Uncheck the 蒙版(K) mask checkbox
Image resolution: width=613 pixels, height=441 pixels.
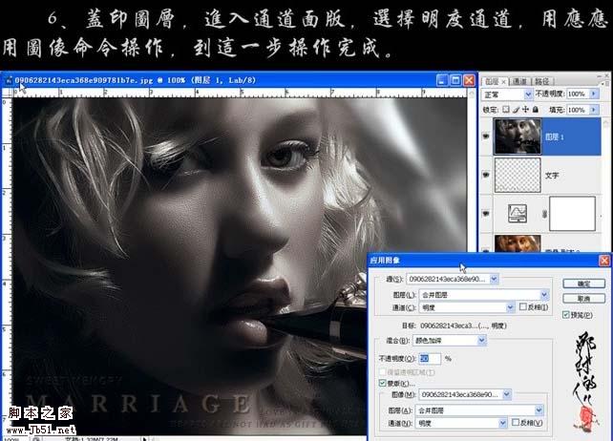[382, 383]
